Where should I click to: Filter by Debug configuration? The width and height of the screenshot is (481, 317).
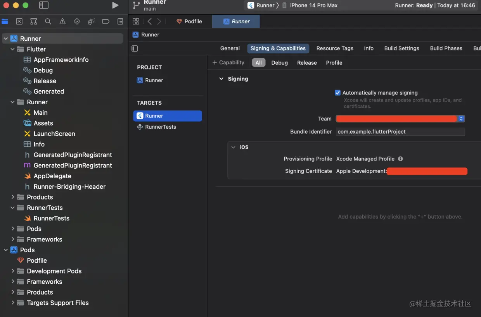click(x=279, y=63)
